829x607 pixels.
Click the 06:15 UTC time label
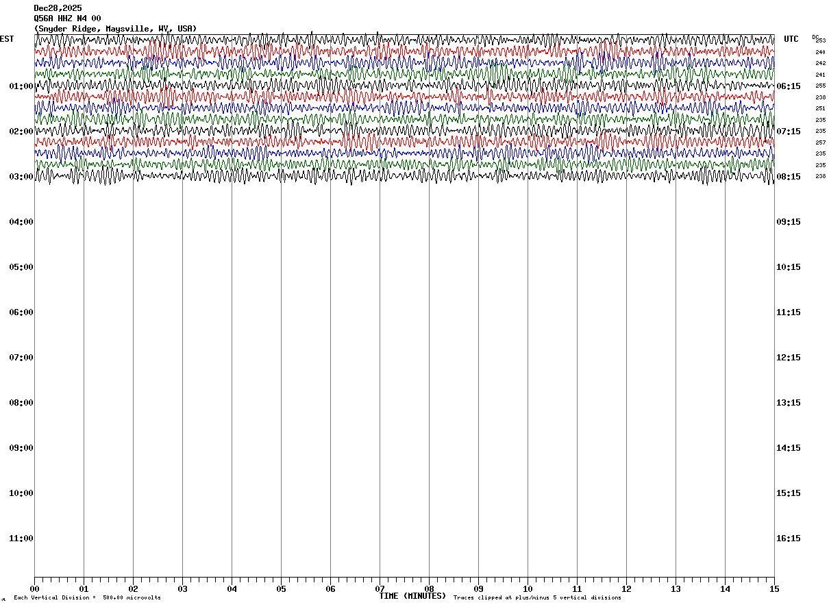tap(788, 86)
